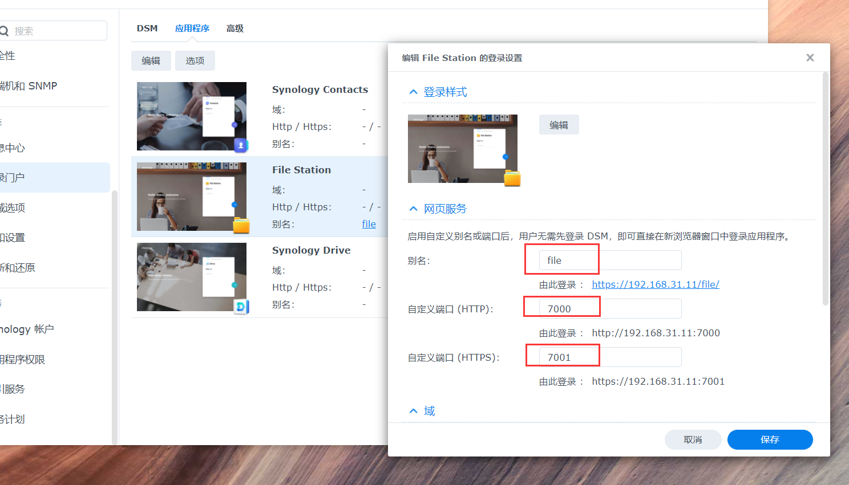Collapse the 域 section

(414, 411)
